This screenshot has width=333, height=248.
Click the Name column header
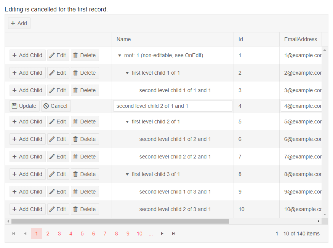124,39
